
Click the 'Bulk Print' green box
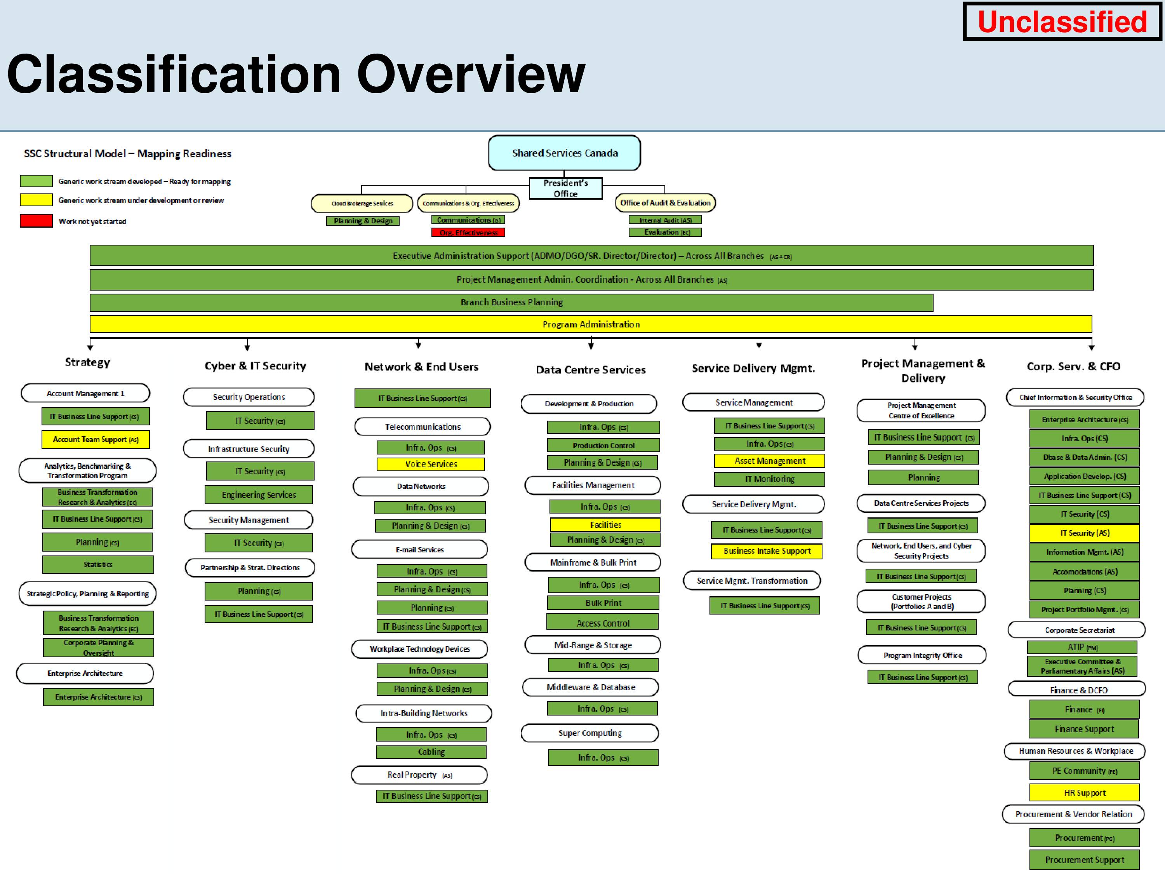point(603,603)
